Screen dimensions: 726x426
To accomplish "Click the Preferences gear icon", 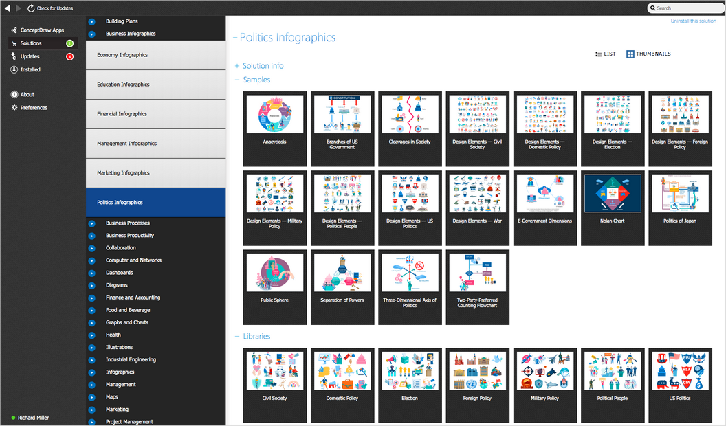I will (14, 108).
